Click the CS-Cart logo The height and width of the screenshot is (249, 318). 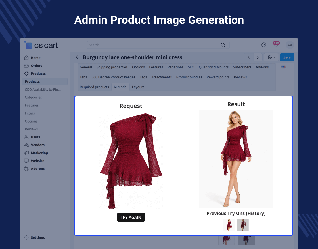coord(41,45)
